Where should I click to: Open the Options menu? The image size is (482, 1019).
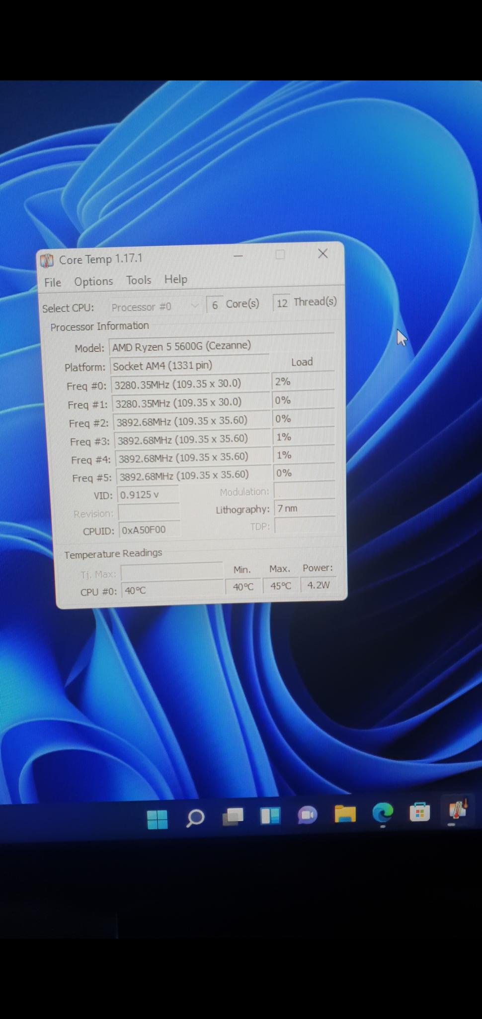93,282
